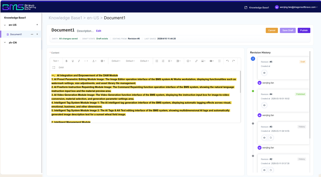321x177 pixels.
Task: Select Document1 in sidebar tree
Action: click(16, 34)
